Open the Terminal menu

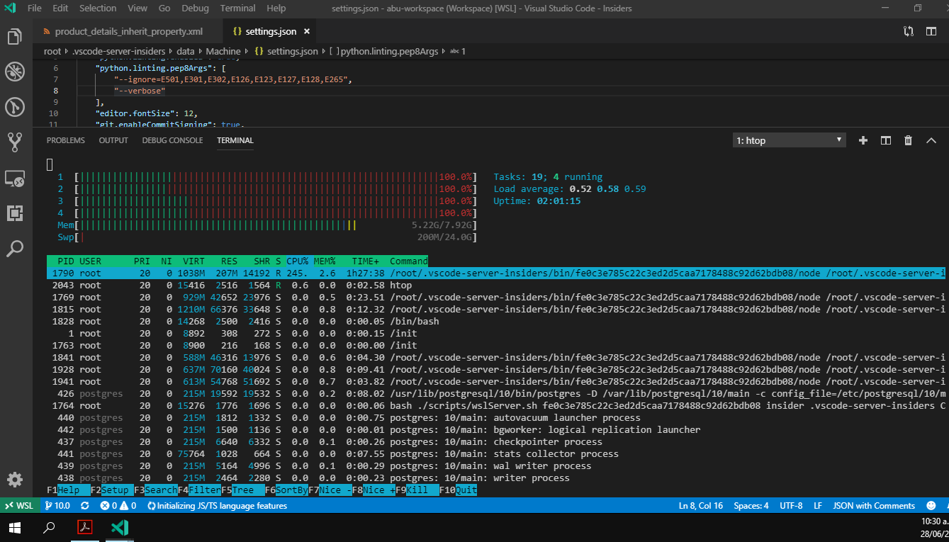(x=237, y=8)
